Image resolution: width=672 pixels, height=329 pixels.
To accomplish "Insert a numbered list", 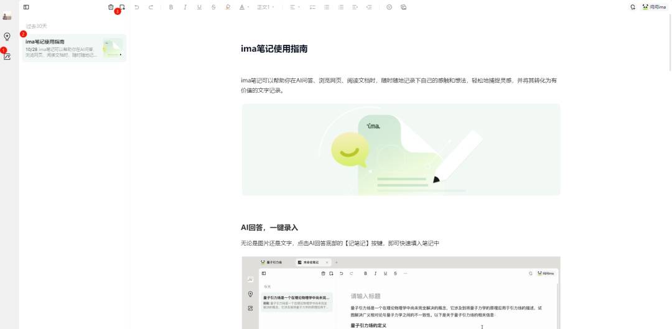I will point(341,7).
